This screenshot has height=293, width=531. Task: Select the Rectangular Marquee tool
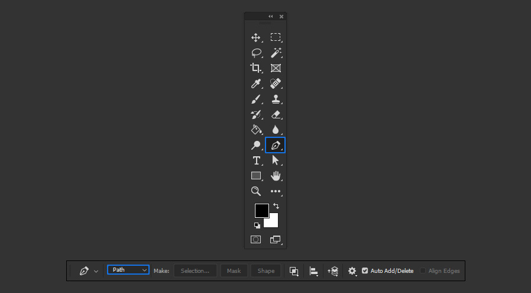276,37
